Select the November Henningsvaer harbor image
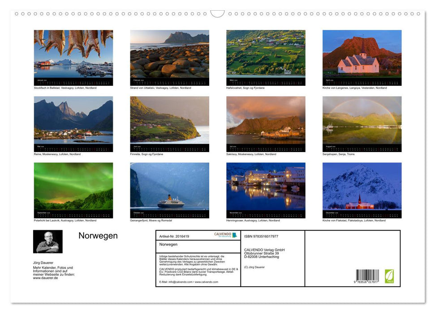 pyautogui.click(x=266, y=190)
